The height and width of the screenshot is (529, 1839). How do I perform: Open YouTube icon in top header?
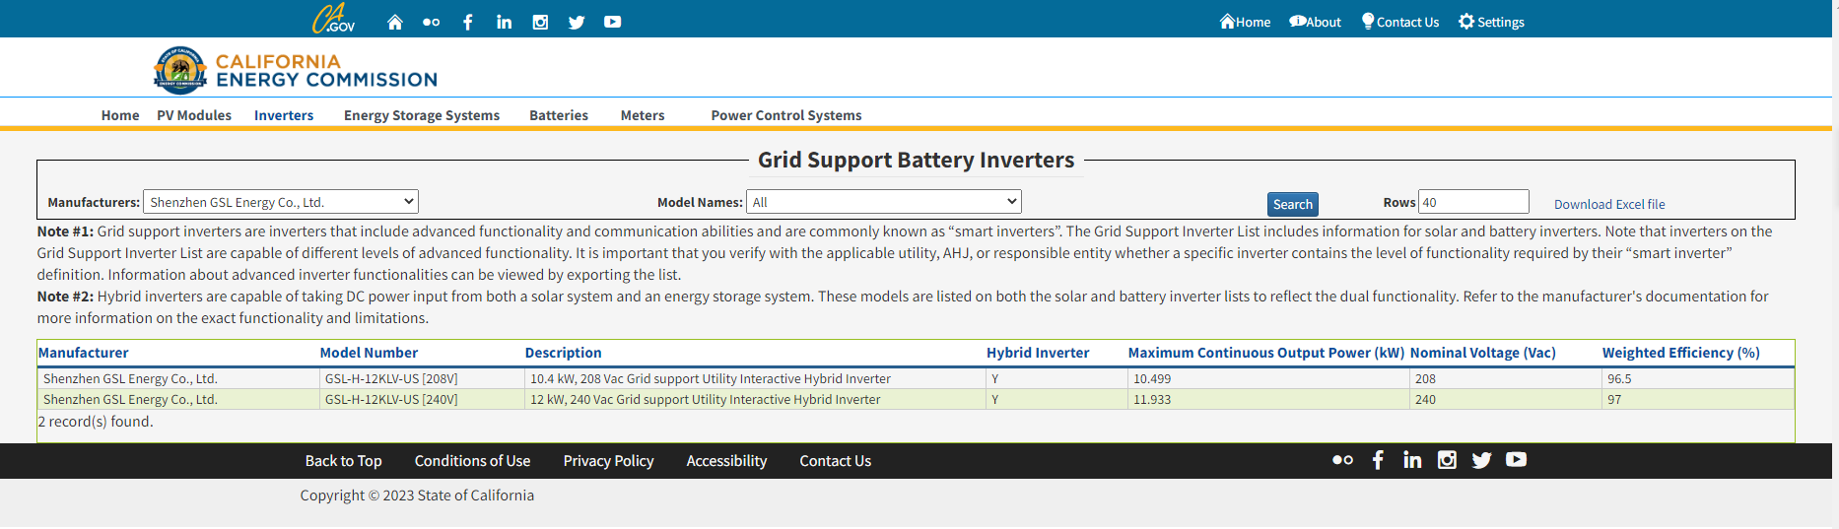tap(612, 22)
